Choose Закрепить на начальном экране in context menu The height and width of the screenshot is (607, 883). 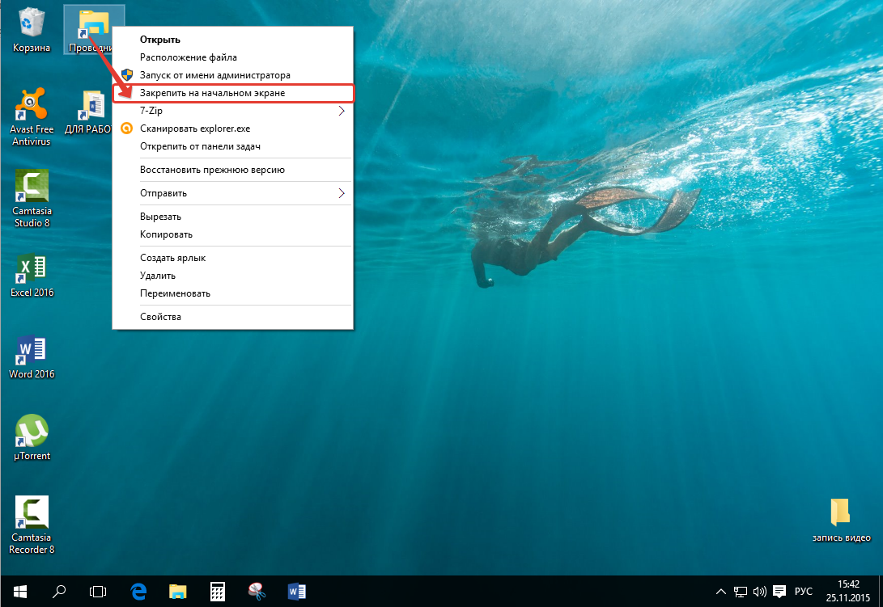click(212, 94)
